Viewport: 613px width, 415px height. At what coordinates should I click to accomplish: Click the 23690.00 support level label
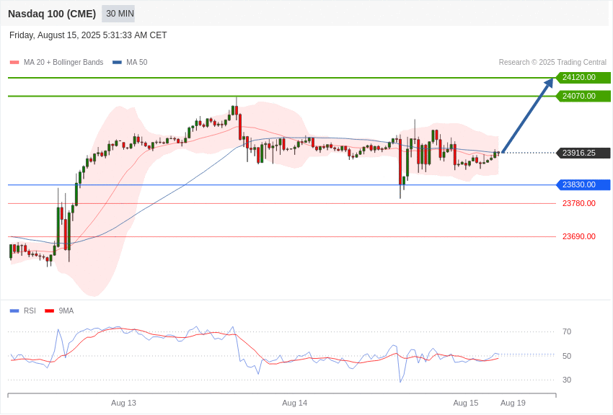coord(579,236)
